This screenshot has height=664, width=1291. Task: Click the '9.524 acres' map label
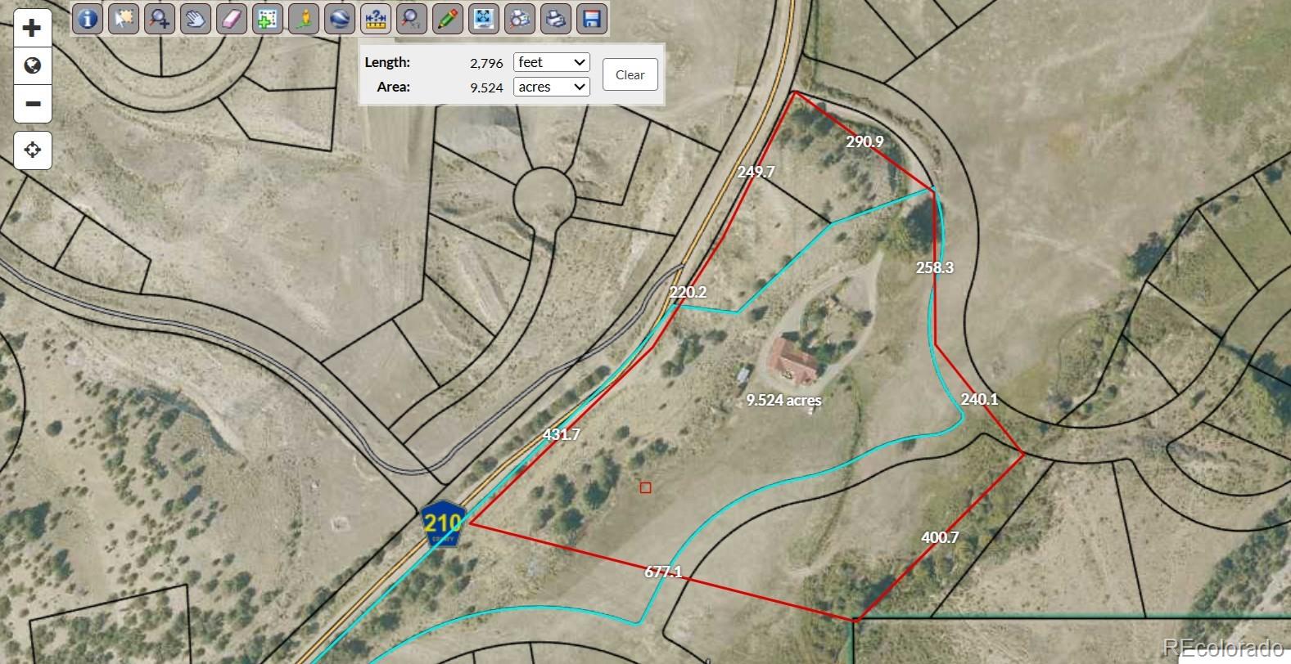coord(783,400)
